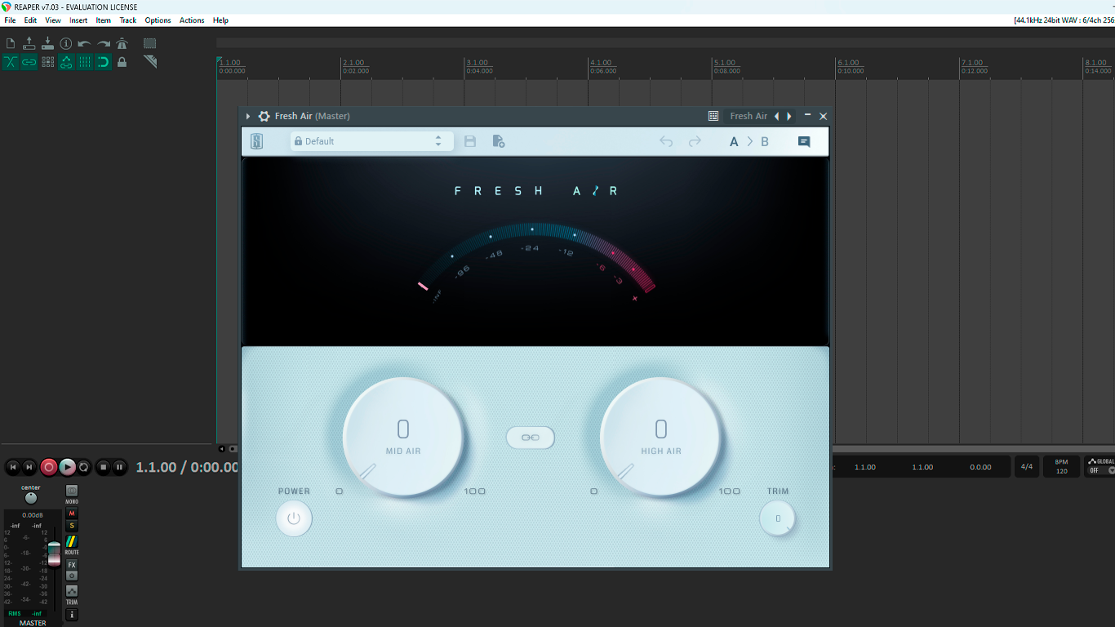Click the Slate Digital logo icon

pos(256,141)
